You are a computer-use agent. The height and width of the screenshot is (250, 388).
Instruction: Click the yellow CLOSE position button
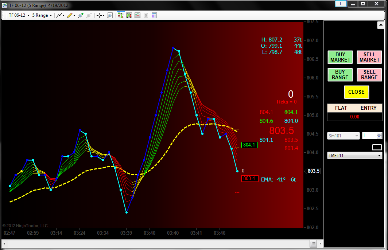(x=356, y=92)
